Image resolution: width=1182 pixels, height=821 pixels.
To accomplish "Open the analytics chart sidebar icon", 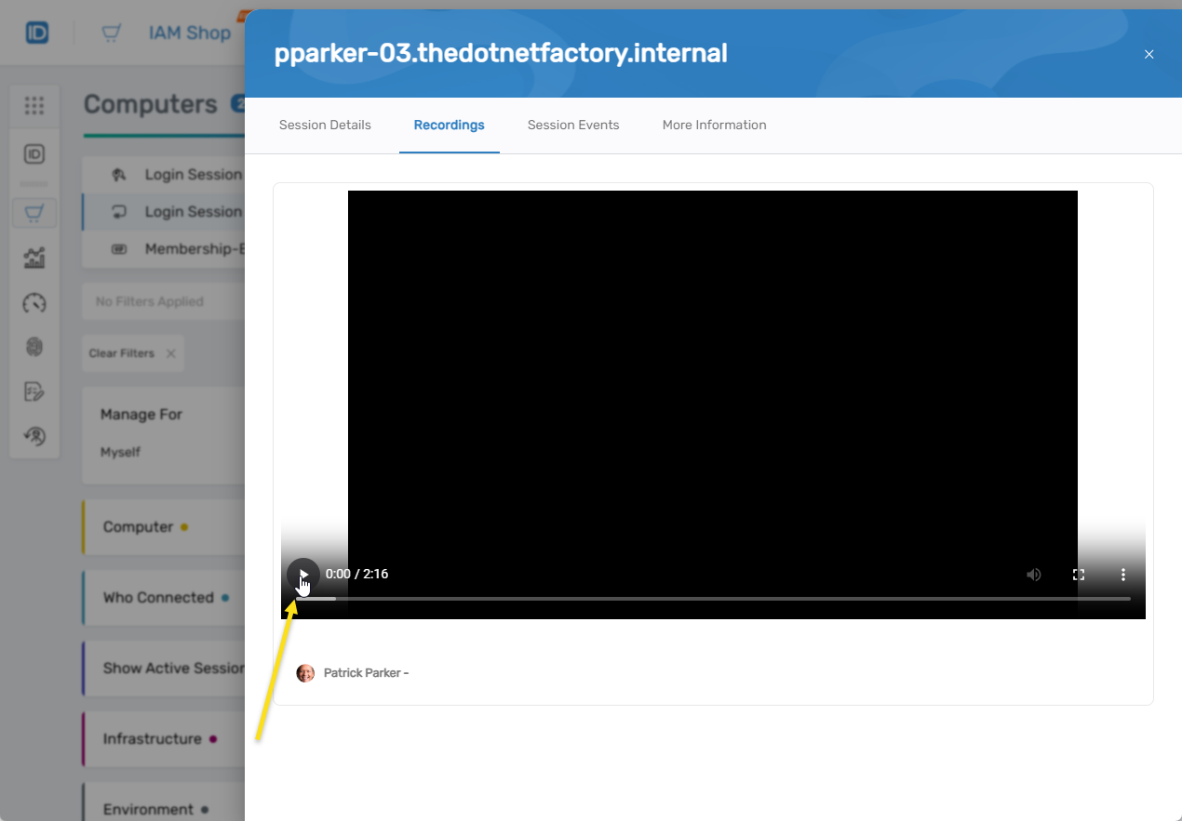I will coord(34,258).
